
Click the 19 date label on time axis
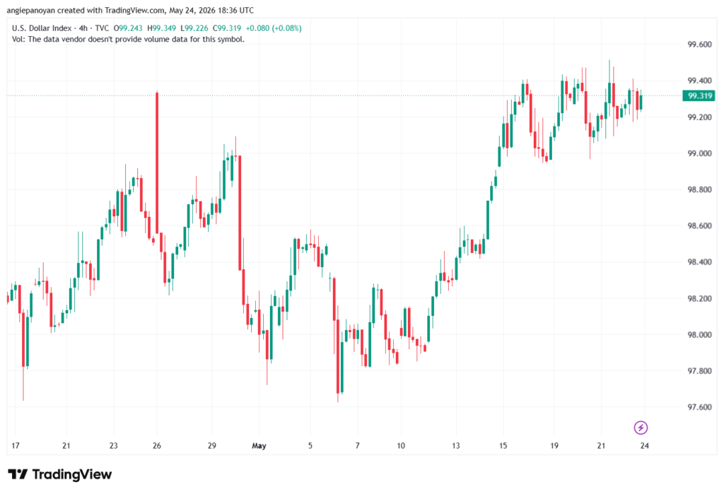554,445
